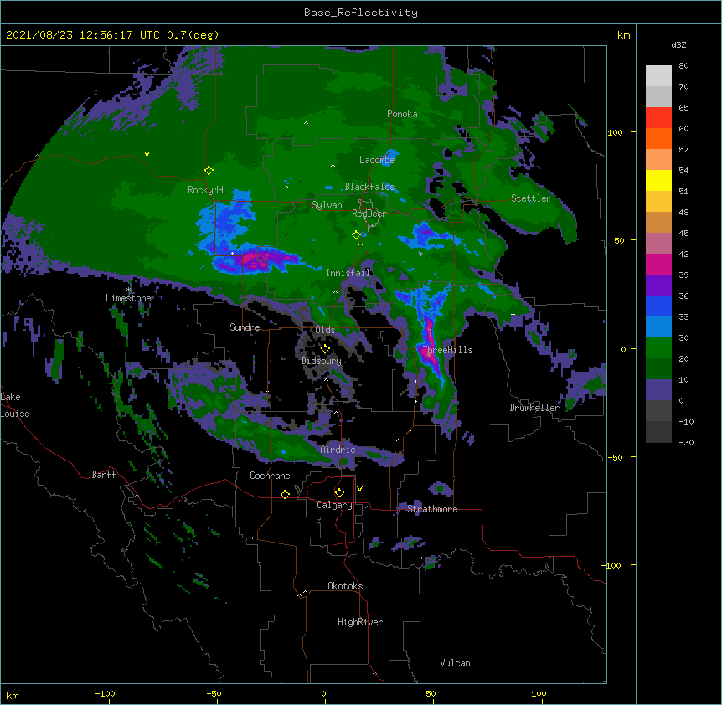Click the 50 tick on bottom horizontal axis
The width and height of the screenshot is (722, 705).
(430, 693)
